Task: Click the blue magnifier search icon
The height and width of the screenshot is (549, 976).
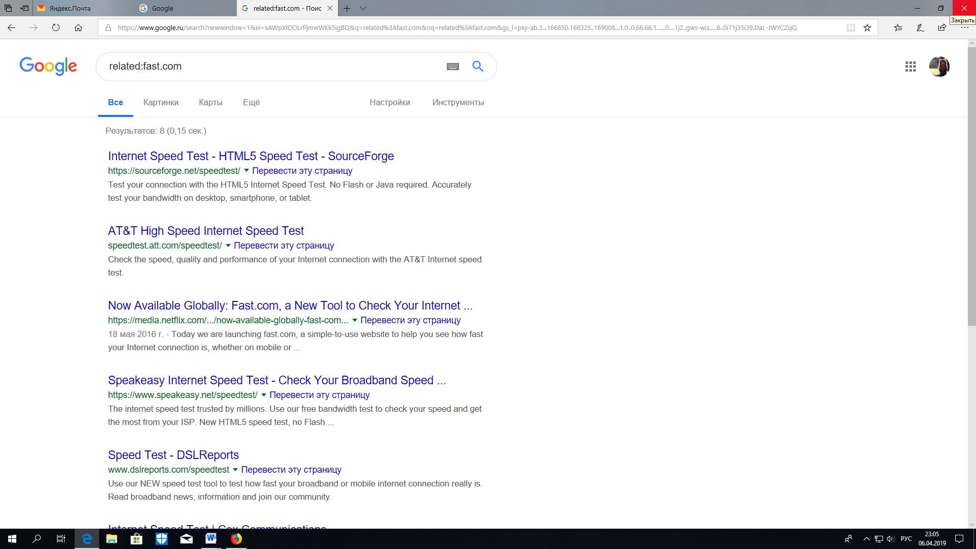Action: [x=478, y=66]
